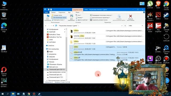This screenshot has height=96, width=171.
Task: Open uTorrent desktop icon
Action: (x=150, y=5)
